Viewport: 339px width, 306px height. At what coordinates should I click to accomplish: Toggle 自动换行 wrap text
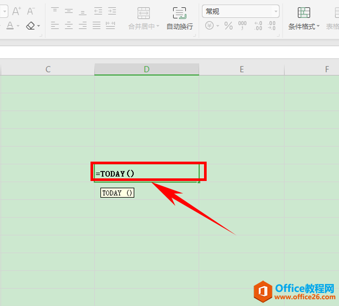(x=179, y=19)
